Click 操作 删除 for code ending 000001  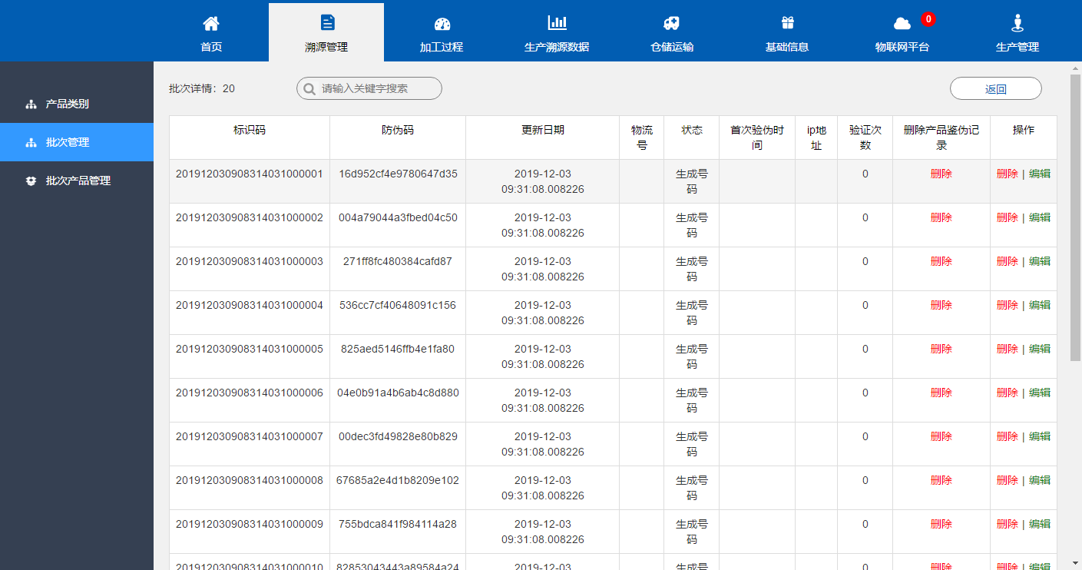tap(1008, 174)
